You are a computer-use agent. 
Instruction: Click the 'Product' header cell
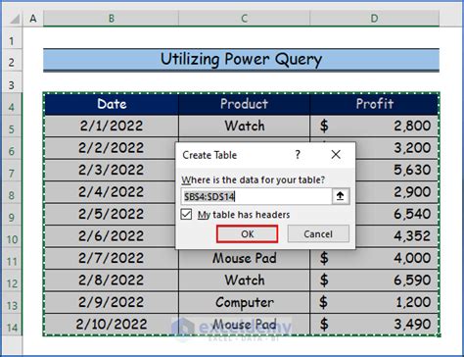[x=244, y=104]
